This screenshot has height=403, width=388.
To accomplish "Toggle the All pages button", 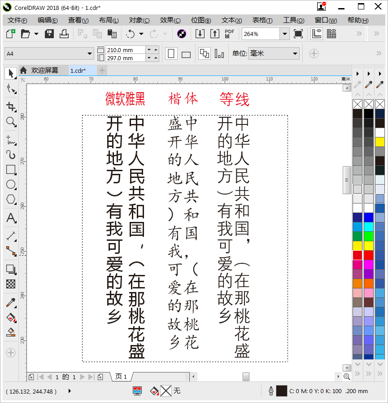I will point(205,54).
